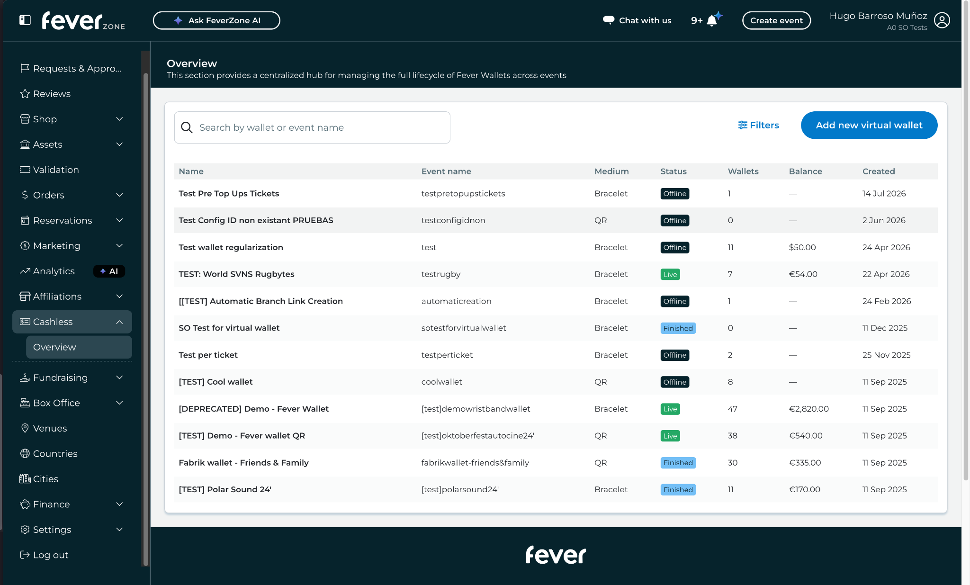Focus the wallet or event search field
Image resolution: width=970 pixels, height=585 pixels.
point(312,127)
